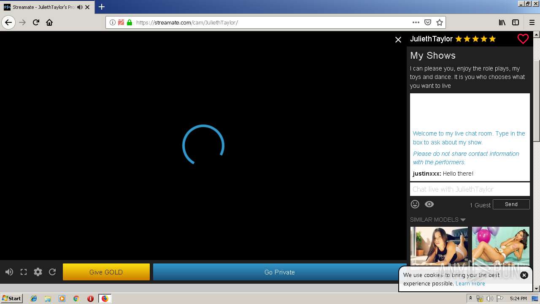Click the five-star rating of JuliethTaylor
The height and width of the screenshot is (304, 540).
(x=475, y=39)
